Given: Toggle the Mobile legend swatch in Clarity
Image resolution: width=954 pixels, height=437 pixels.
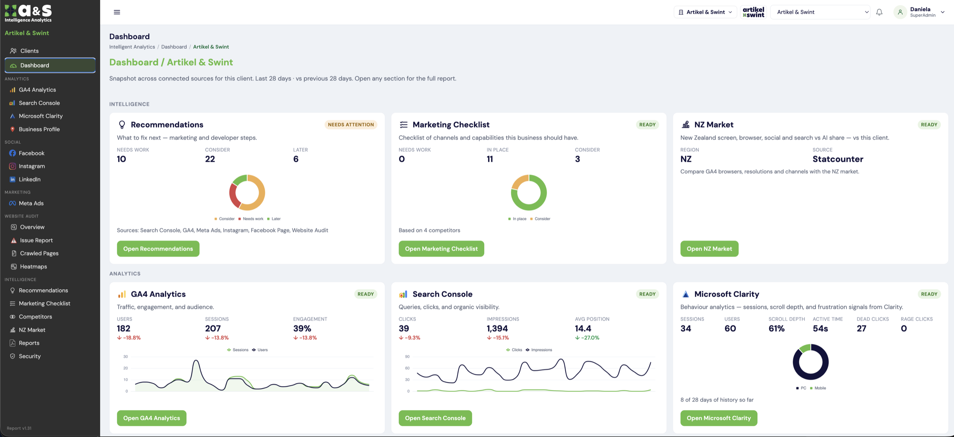Looking at the screenshot, I should click(811, 388).
